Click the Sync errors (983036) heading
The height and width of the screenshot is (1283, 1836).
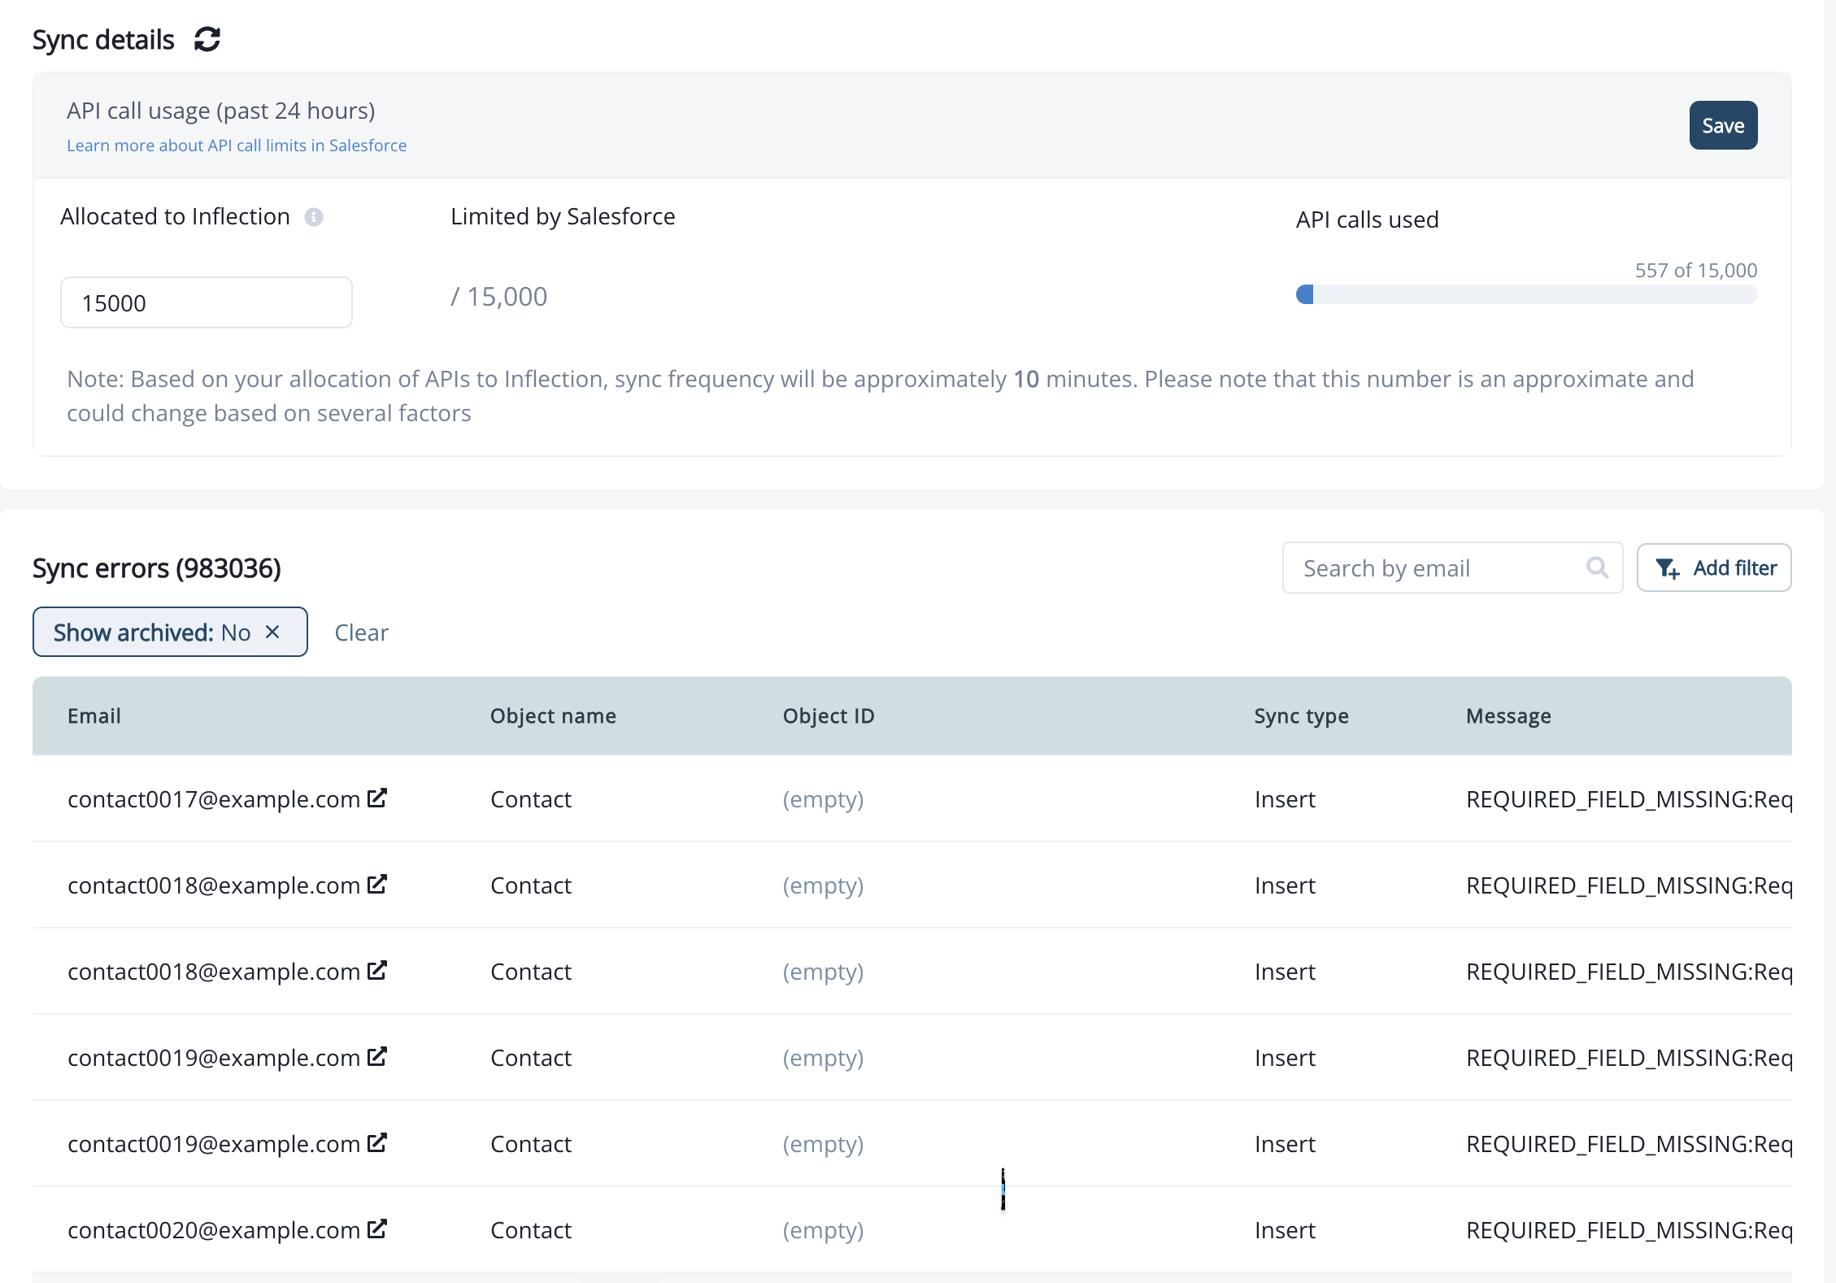click(157, 568)
